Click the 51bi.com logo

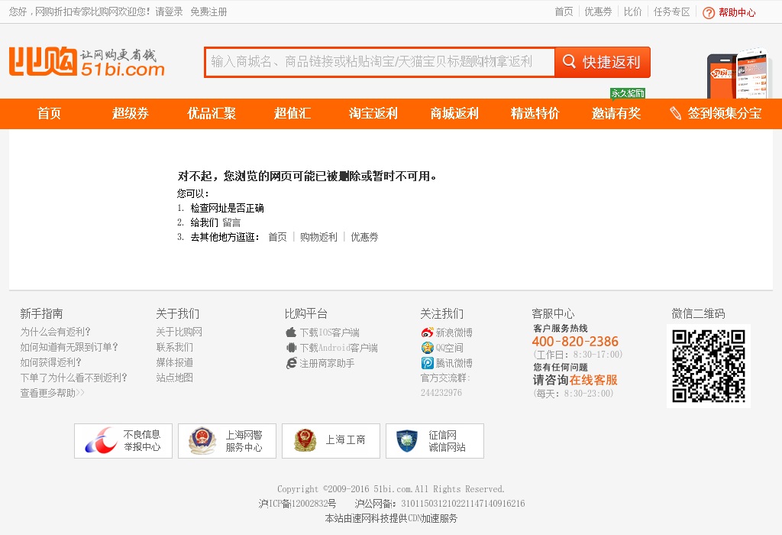tap(86, 62)
